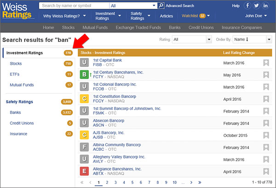The width and height of the screenshot is (276, 188).
Task: Click the search by name or symbol field
Action: (74, 6)
